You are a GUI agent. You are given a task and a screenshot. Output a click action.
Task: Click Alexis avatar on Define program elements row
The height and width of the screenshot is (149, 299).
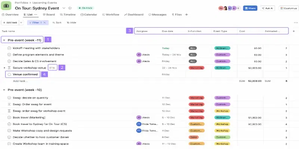139,55
